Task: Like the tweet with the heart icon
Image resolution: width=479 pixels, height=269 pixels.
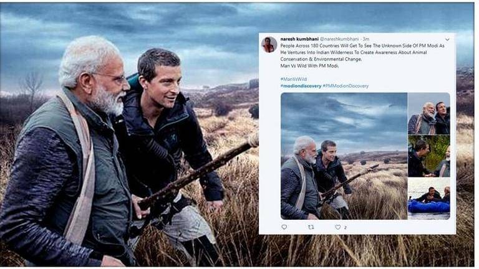Action: [338, 227]
